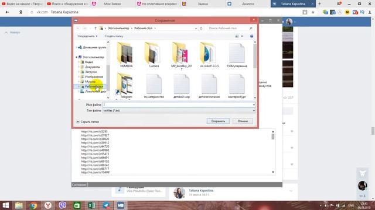Open the 100MEDIA folder
Image resolution: width=375 pixels, height=210 pixels.
pos(126,55)
